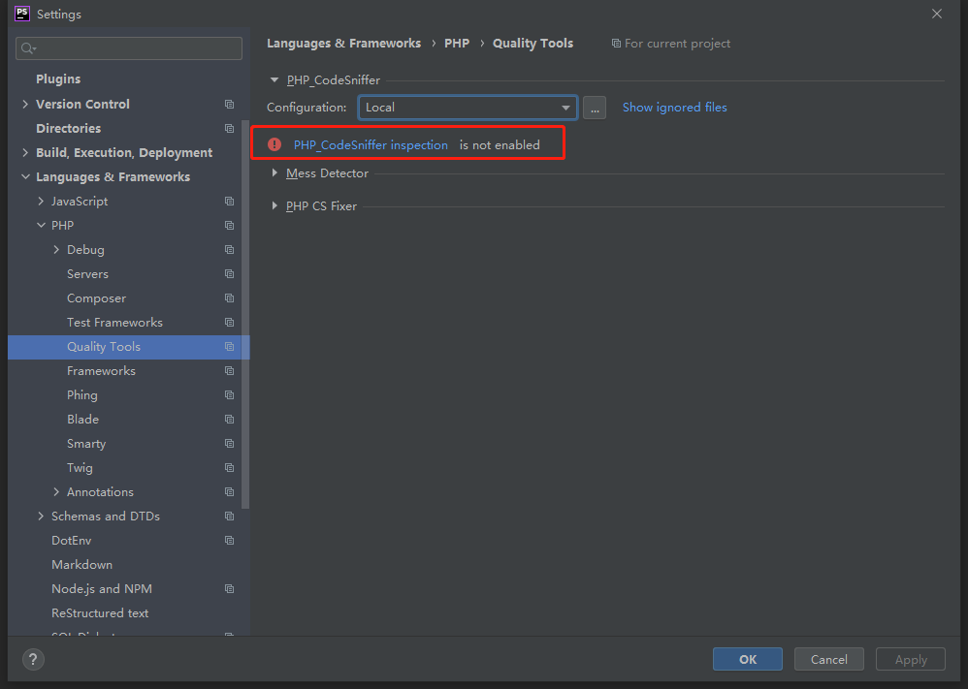The image size is (968, 689).
Task: Focus the settings search field
Action: point(129,48)
